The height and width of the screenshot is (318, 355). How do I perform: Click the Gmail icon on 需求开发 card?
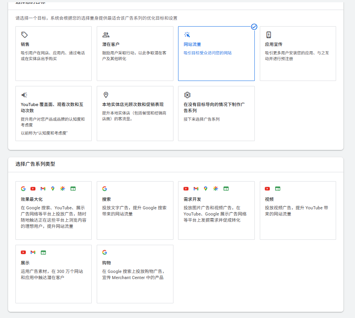click(x=196, y=188)
